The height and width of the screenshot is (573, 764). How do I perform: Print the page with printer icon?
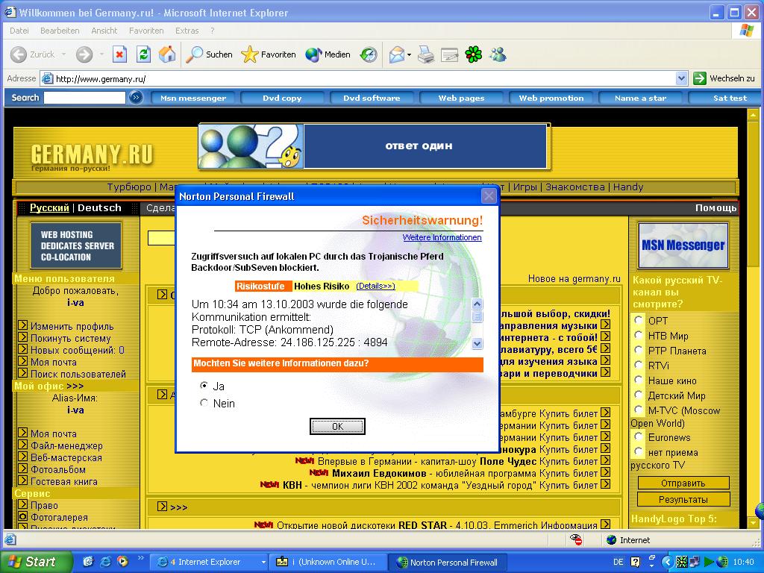coord(426,54)
